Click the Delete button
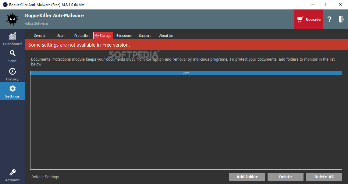The width and height of the screenshot is (348, 184). click(x=286, y=177)
